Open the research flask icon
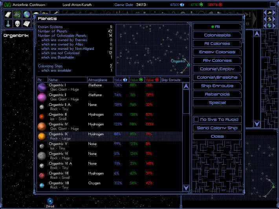This screenshot has height=209, width=279. [x=8, y=24]
